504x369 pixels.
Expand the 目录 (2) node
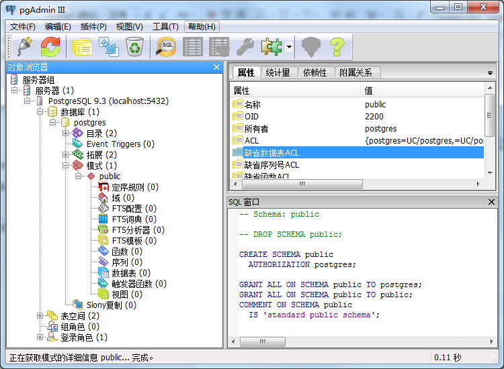[66, 133]
